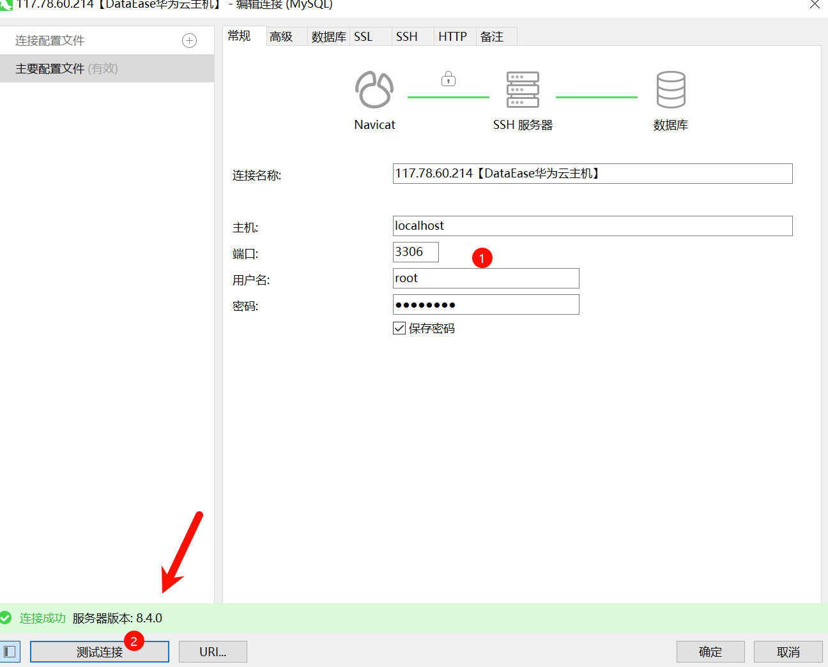Click the 主机 field containing localhost
The height and width of the screenshot is (667, 828).
pyautogui.click(x=592, y=226)
